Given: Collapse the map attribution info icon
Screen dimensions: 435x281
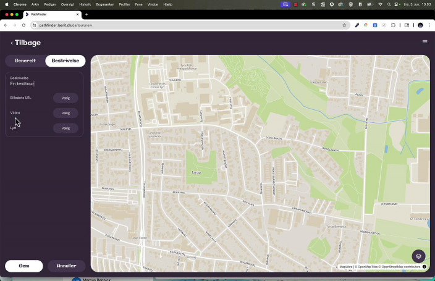Looking at the screenshot, I should pos(424,267).
